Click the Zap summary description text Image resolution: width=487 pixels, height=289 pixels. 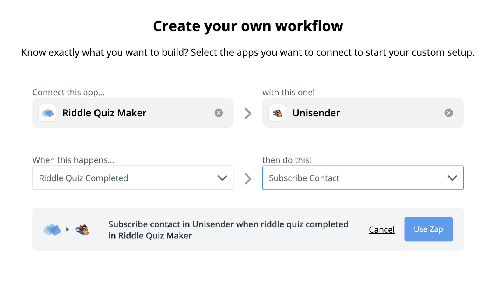228,230
